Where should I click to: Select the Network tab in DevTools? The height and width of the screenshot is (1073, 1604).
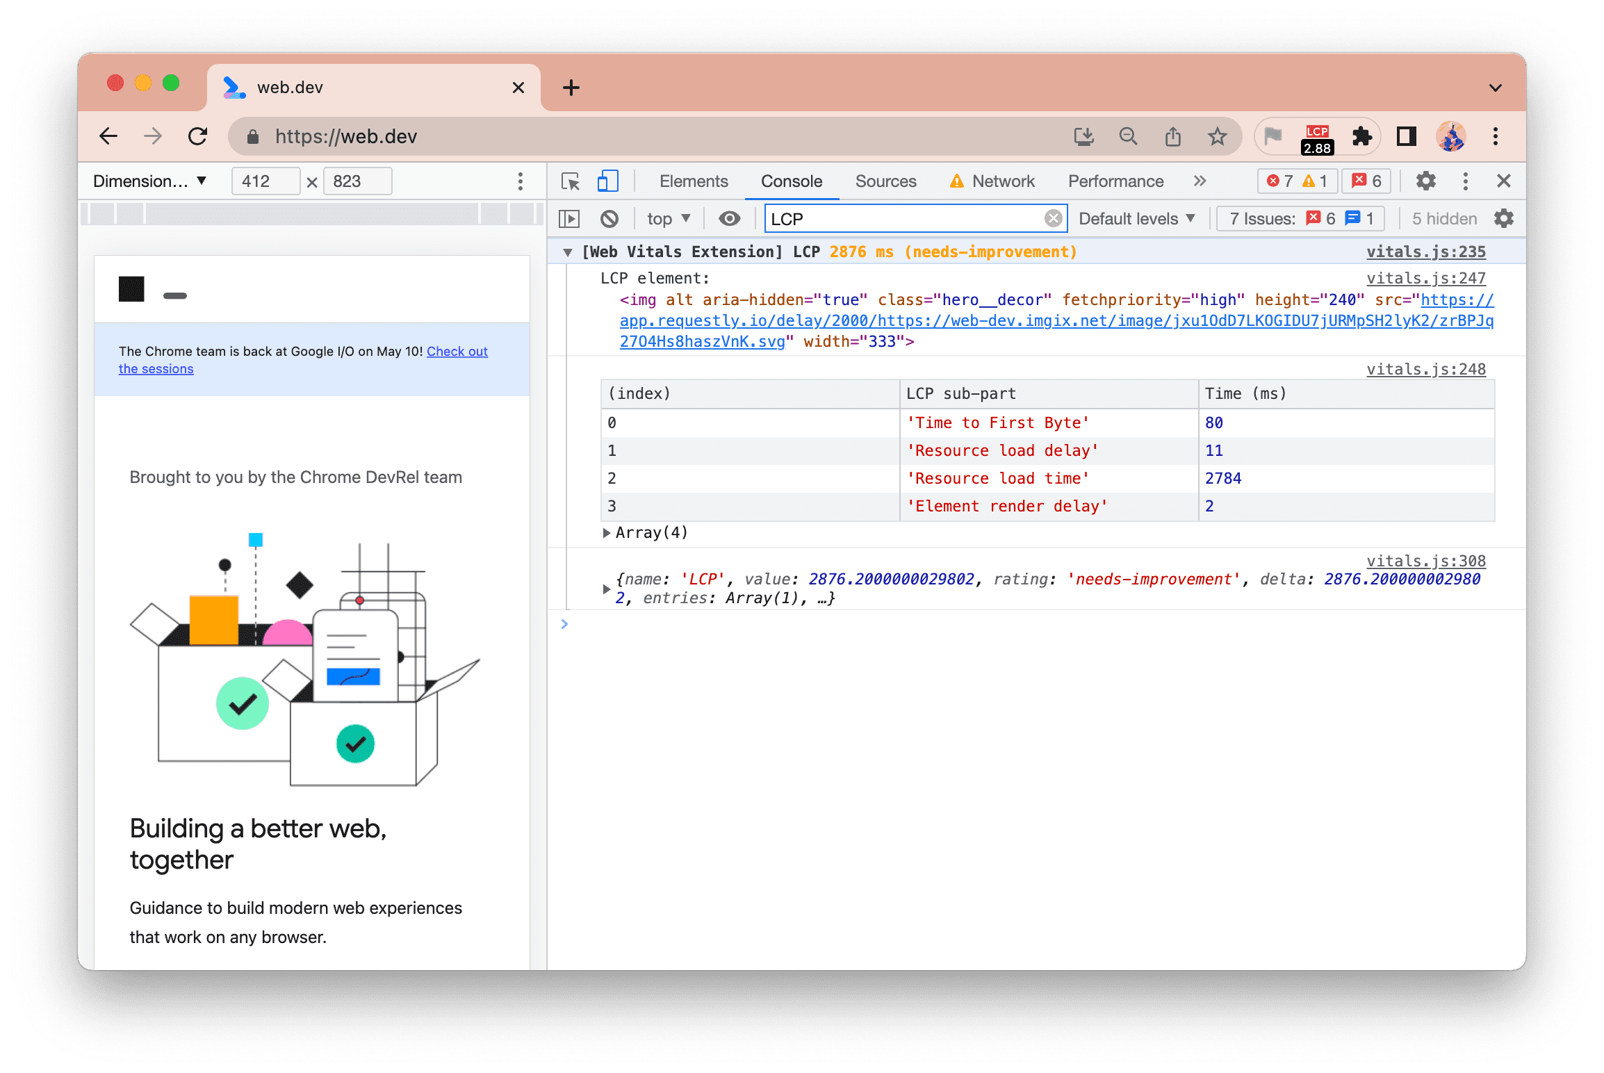point(1004,179)
